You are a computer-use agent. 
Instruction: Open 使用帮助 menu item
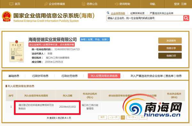pyautogui.click(x=125, y=4)
